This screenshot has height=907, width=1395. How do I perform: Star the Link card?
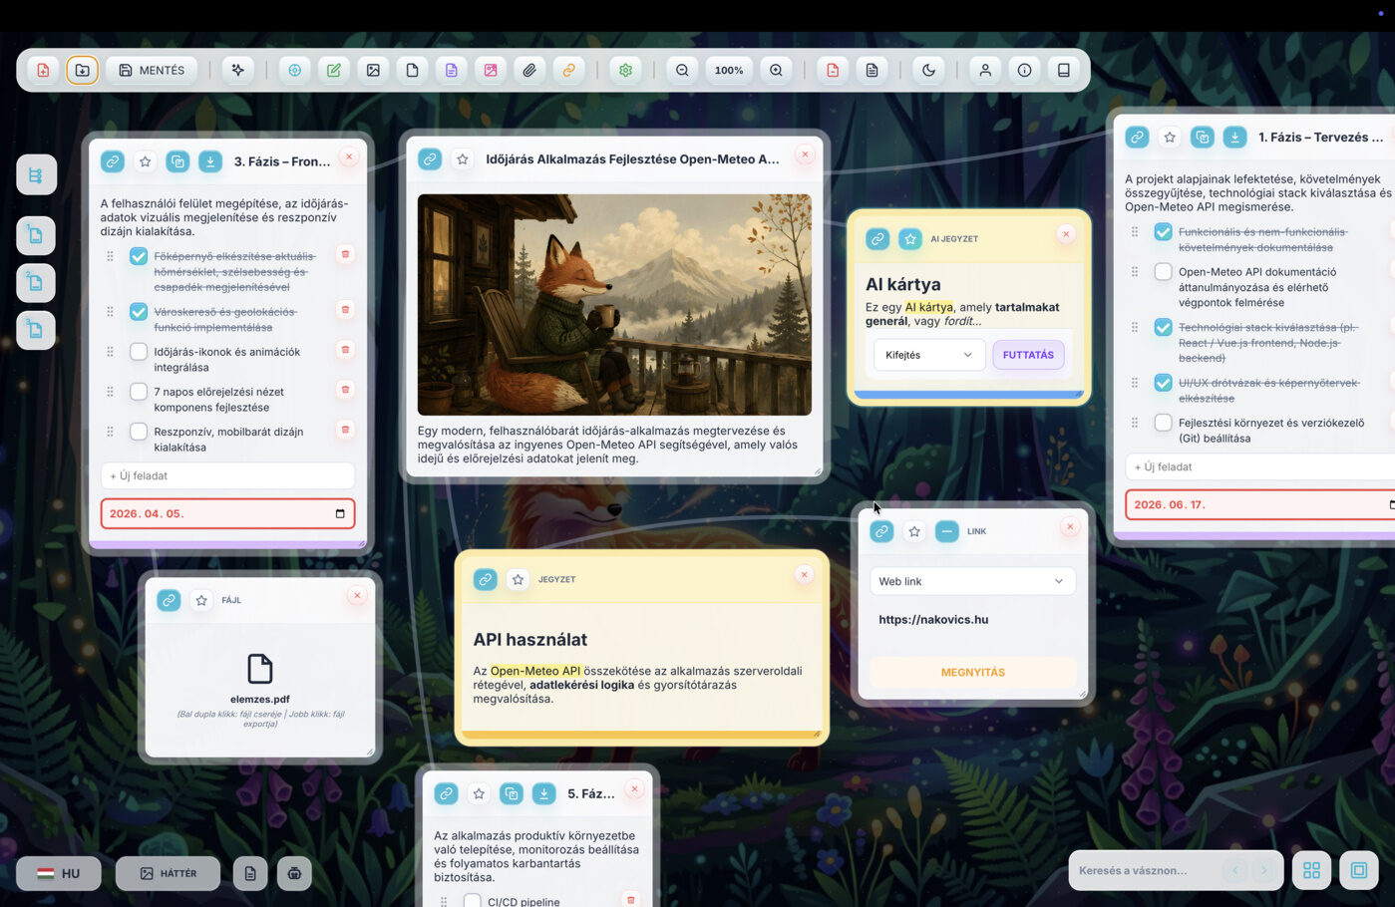coord(914,531)
